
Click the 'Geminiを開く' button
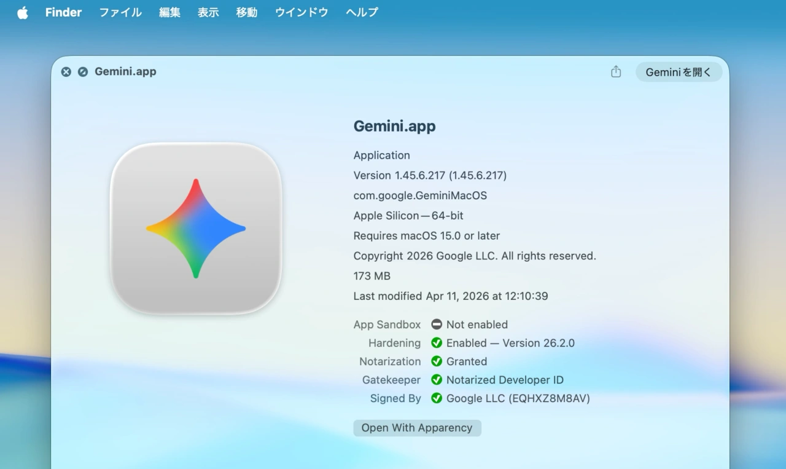(x=679, y=72)
